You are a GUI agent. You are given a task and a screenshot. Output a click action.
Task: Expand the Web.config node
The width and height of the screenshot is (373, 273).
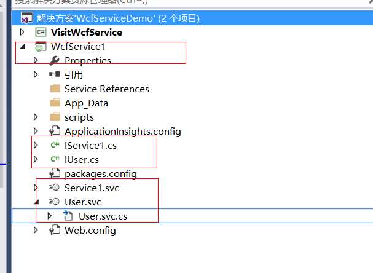[36, 230]
